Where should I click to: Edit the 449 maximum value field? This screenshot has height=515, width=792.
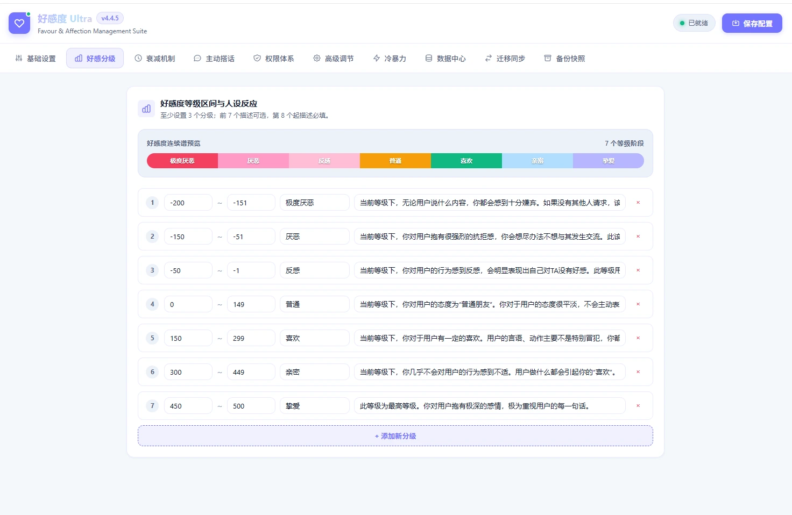[251, 372]
